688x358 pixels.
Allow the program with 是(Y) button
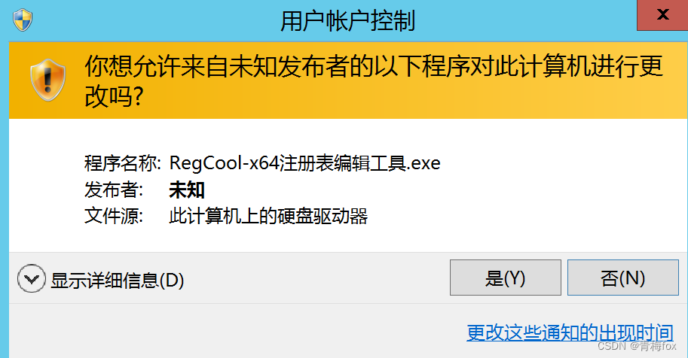point(506,278)
